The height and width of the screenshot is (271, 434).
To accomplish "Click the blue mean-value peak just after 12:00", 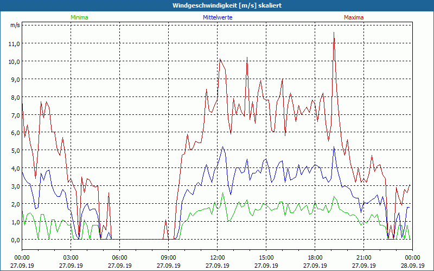I will point(222,147).
